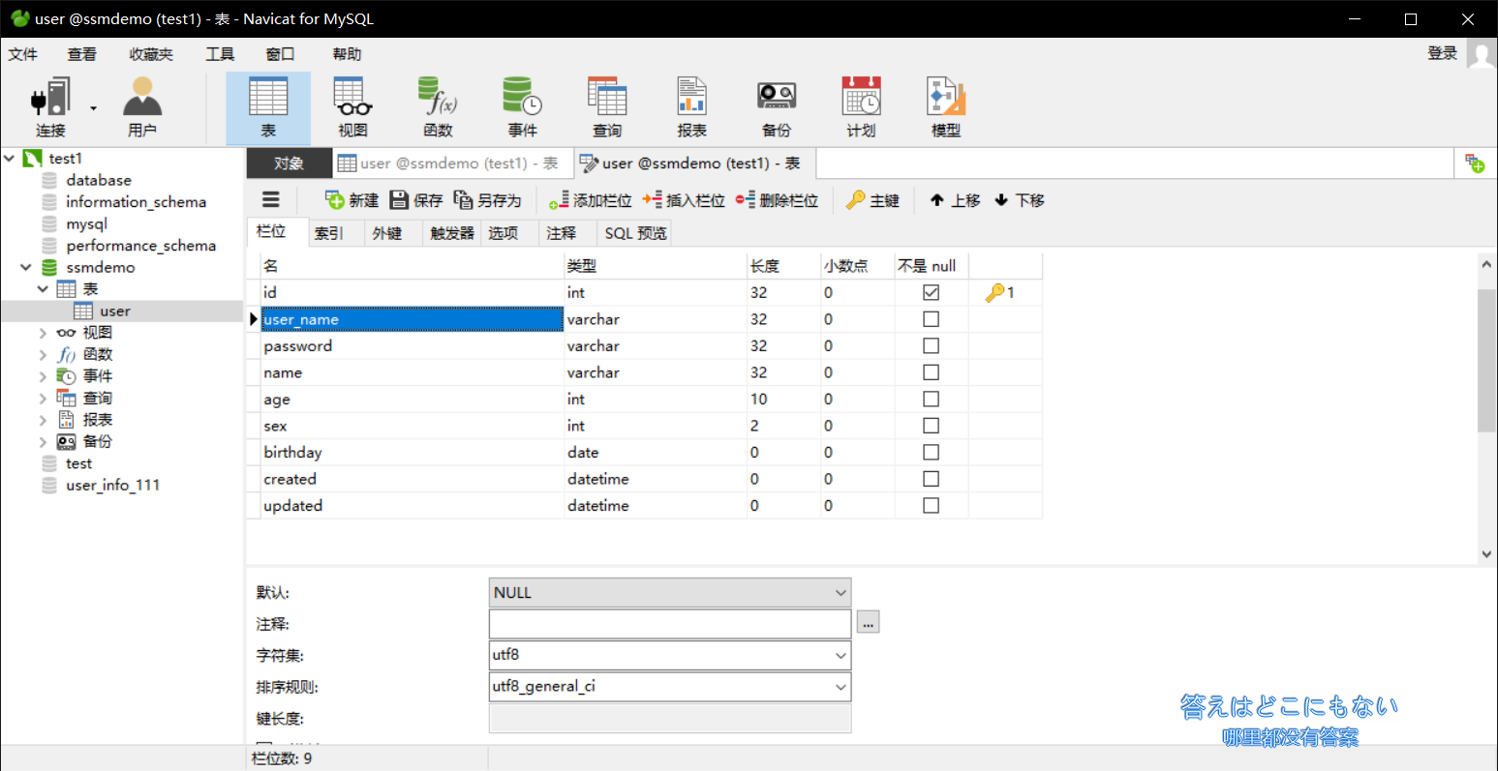Check not-null checkbox for name row
This screenshot has width=1498, height=771.
(931, 372)
